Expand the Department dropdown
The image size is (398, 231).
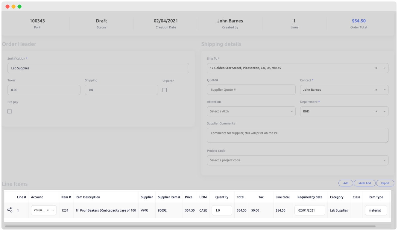(385, 111)
